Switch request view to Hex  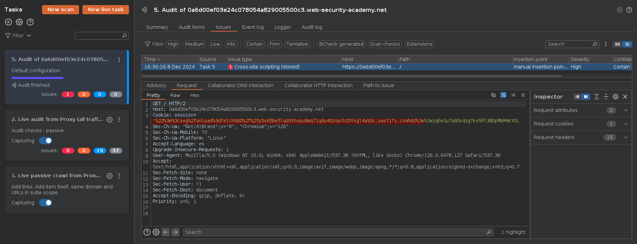coord(195,95)
